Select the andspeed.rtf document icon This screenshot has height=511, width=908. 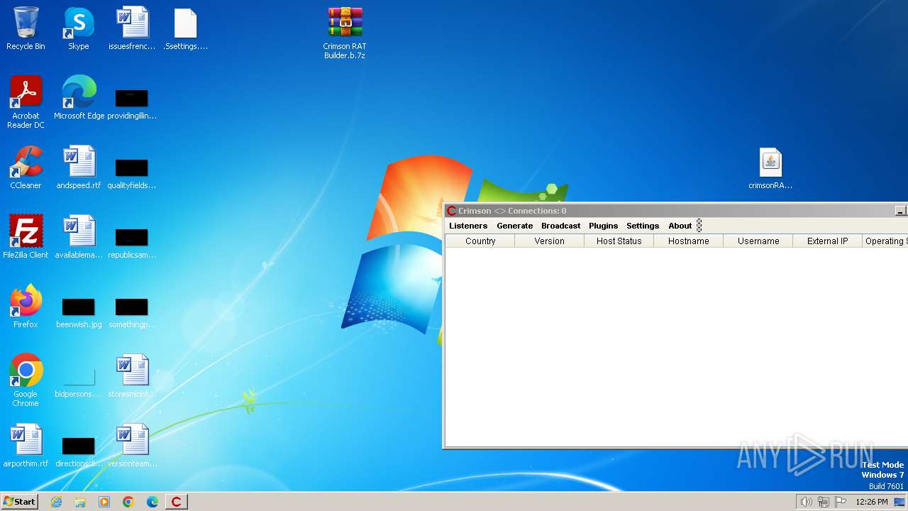pyautogui.click(x=79, y=167)
